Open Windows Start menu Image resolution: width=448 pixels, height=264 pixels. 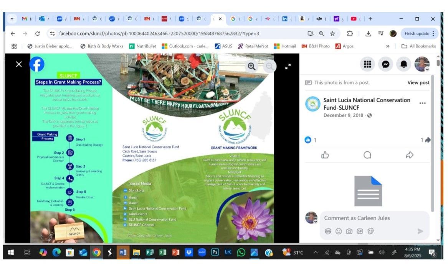[x=11, y=252]
